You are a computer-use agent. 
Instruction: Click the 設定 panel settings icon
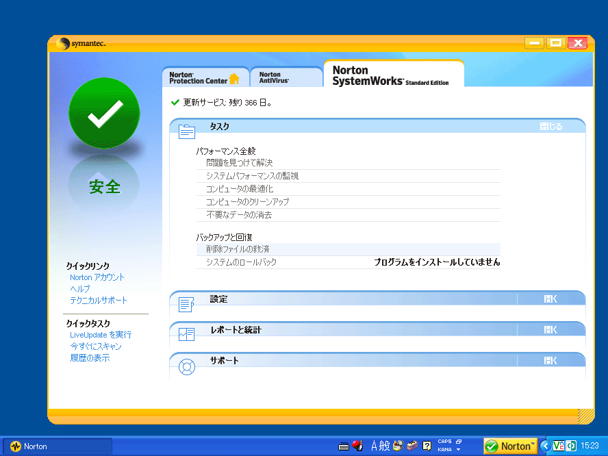coord(186,305)
